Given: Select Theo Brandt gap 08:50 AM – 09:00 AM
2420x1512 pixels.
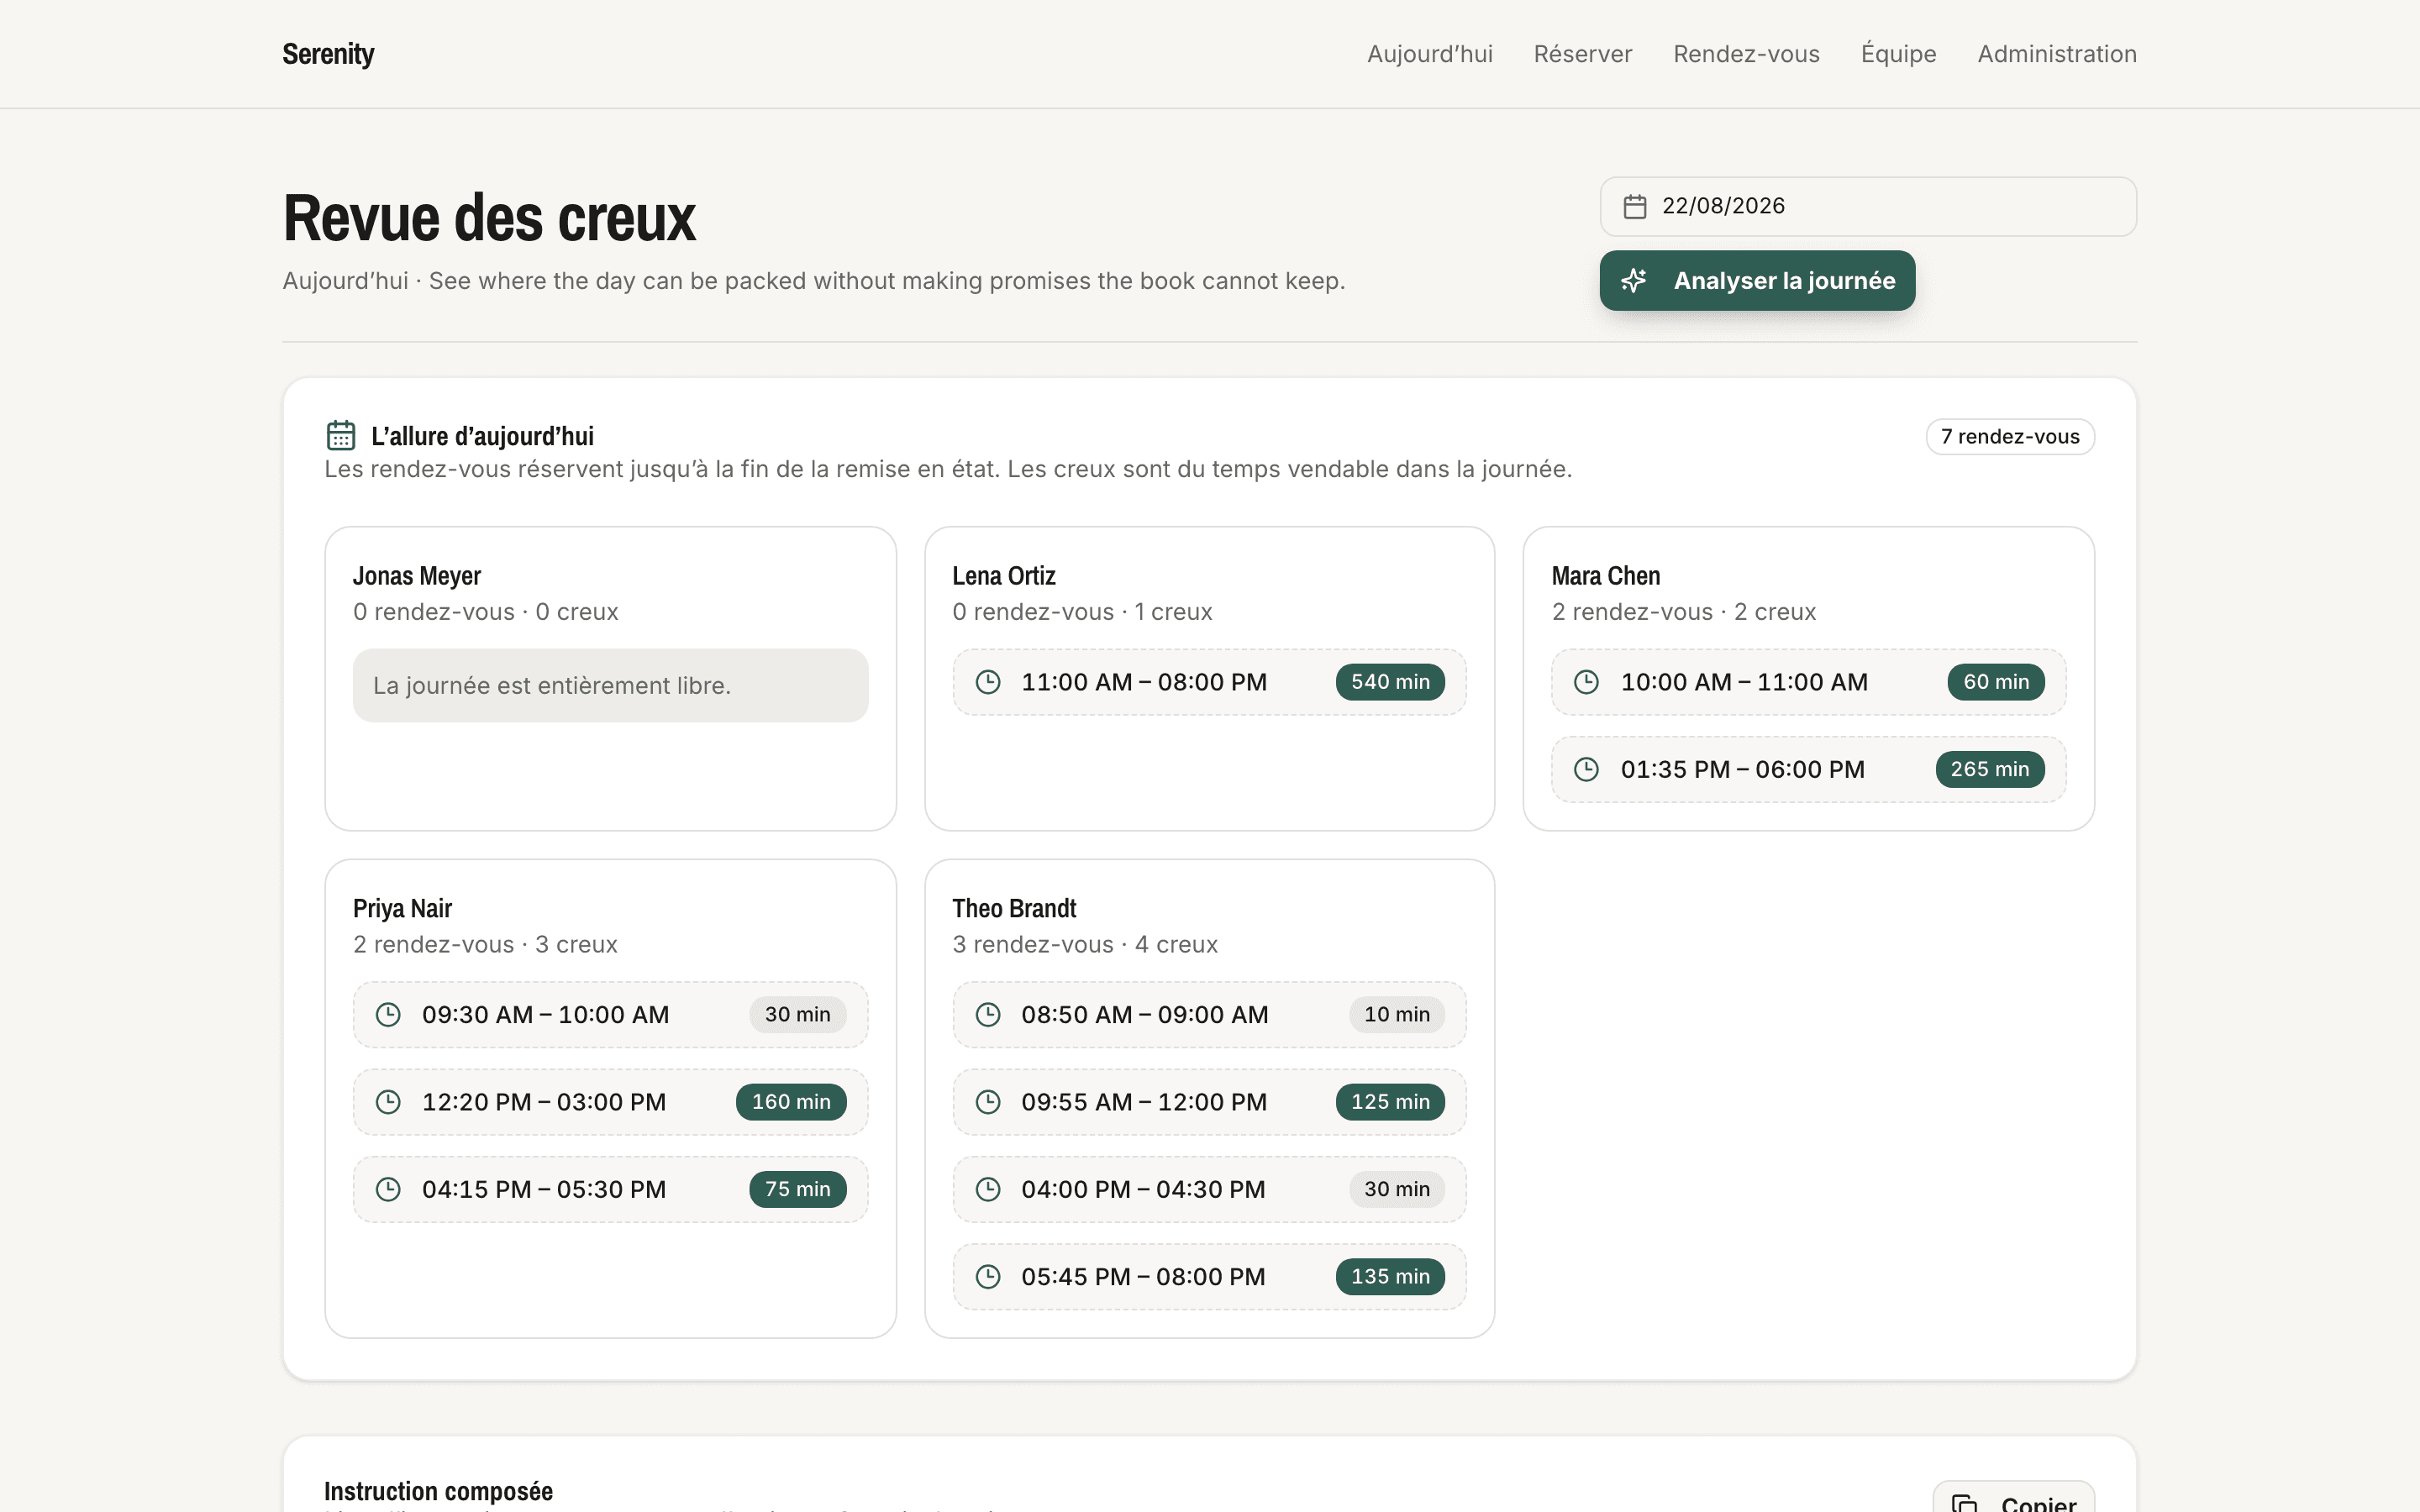Looking at the screenshot, I should 1209,1015.
